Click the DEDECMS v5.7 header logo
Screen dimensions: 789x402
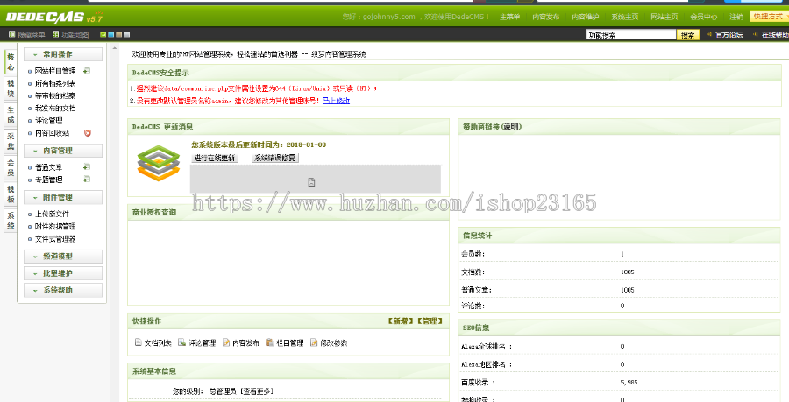54,18
